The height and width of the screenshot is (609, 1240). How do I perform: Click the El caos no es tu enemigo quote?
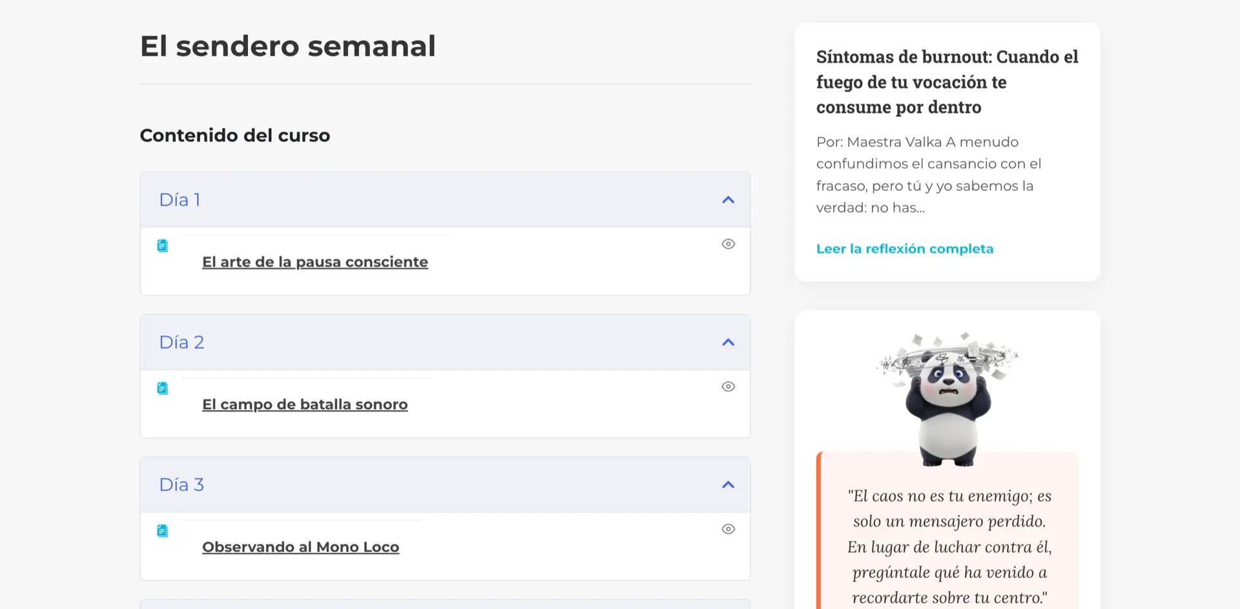(949, 546)
